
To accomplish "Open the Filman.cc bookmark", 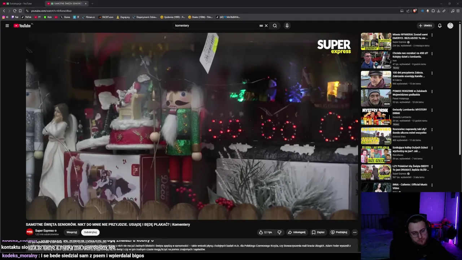I will [x=88, y=17].
